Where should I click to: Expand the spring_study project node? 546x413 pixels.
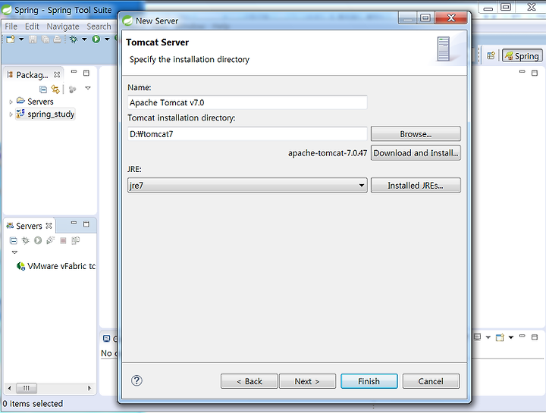(11, 114)
